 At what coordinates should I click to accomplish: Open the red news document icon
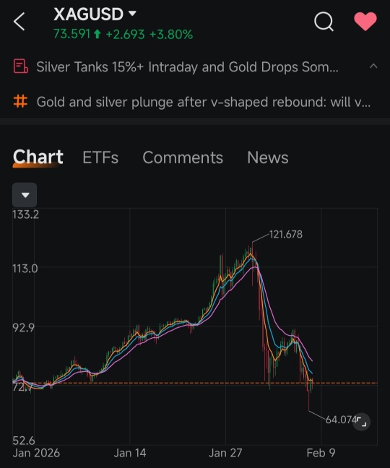pos(21,66)
